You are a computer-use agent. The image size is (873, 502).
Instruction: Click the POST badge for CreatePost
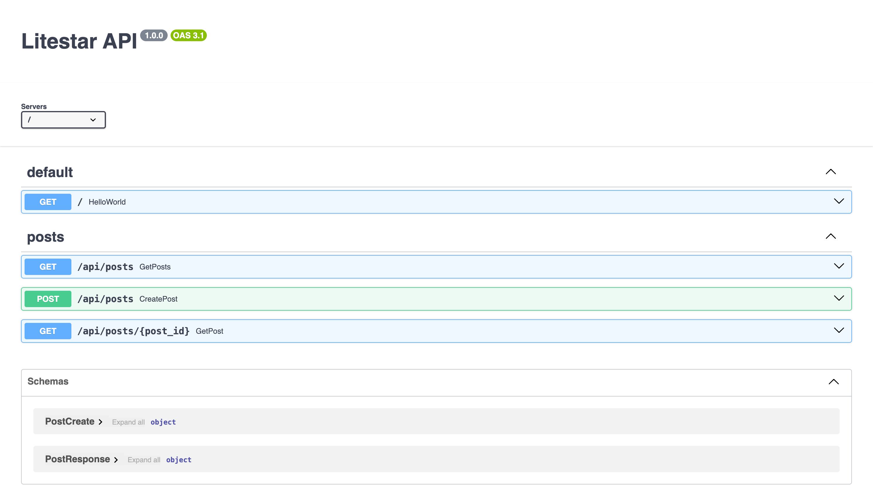click(48, 299)
